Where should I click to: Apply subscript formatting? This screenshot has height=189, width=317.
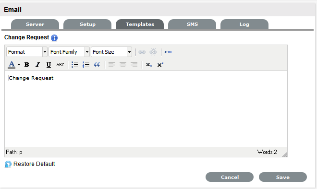tap(149, 65)
